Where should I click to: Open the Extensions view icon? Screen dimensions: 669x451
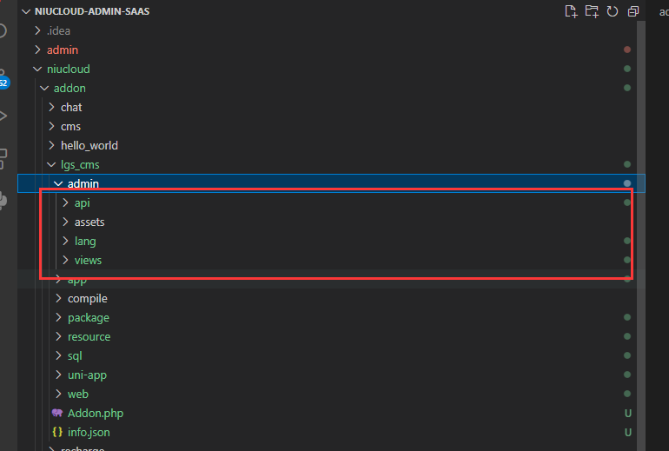tap(3, 159)
